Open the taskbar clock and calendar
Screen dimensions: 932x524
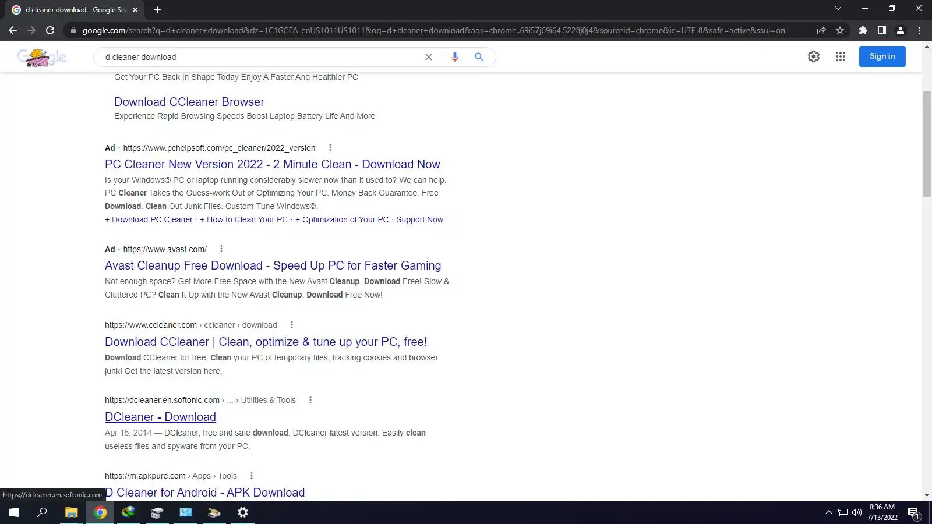point(882,512)
